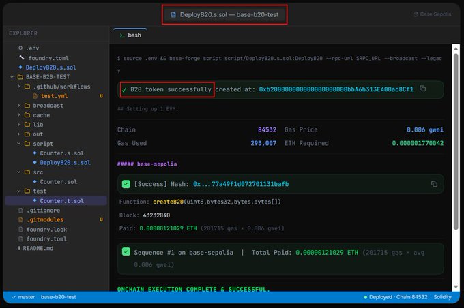Click the external link icon beside Base Sepolia
Viewport: 464px width, 308px height.
pos(416,14)
